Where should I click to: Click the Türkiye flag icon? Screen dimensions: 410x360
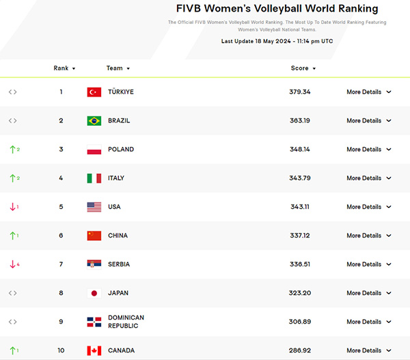94,92
